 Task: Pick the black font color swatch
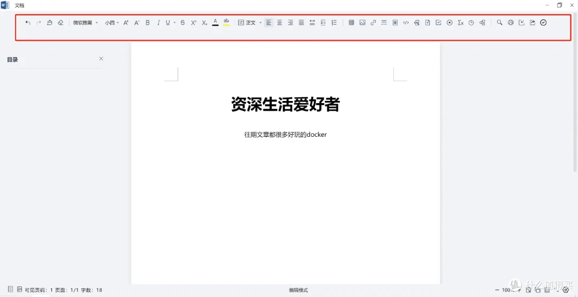[x=215, y=22]
